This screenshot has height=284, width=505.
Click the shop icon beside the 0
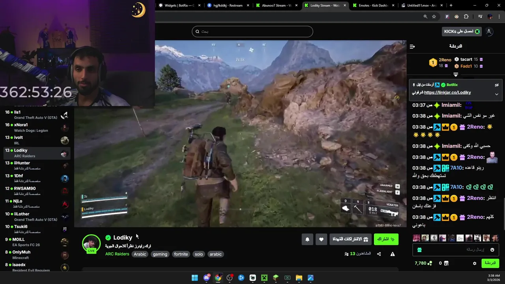[x=446, y=263]
